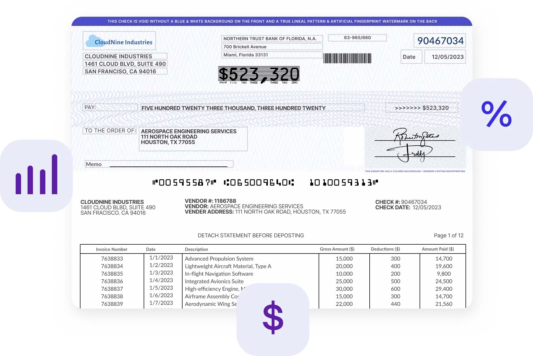
Task: Click the Invoice Number column header
Action: click(112, 249)
